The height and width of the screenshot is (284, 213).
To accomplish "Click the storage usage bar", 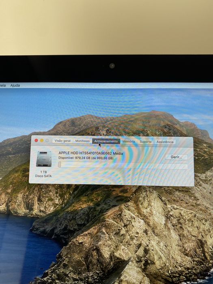I will point(123,166).
